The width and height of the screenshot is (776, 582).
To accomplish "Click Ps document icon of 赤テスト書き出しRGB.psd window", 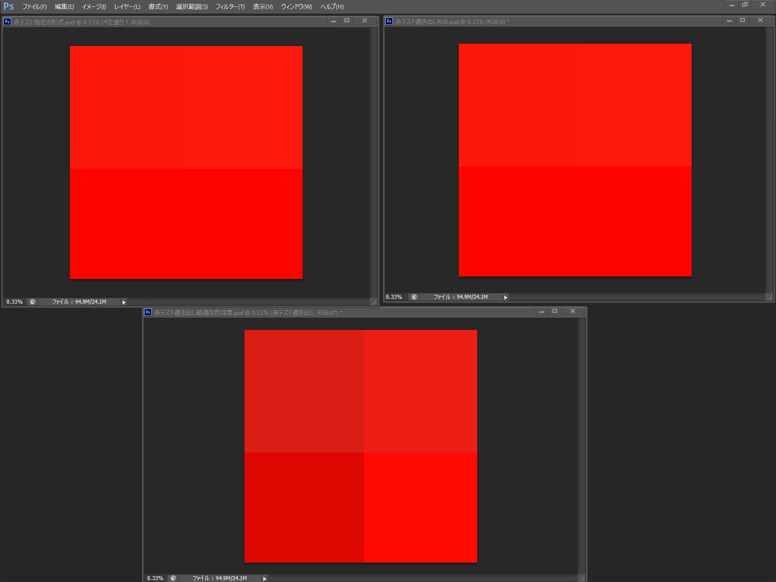I will pyautogui.click(x=388, y=21).
